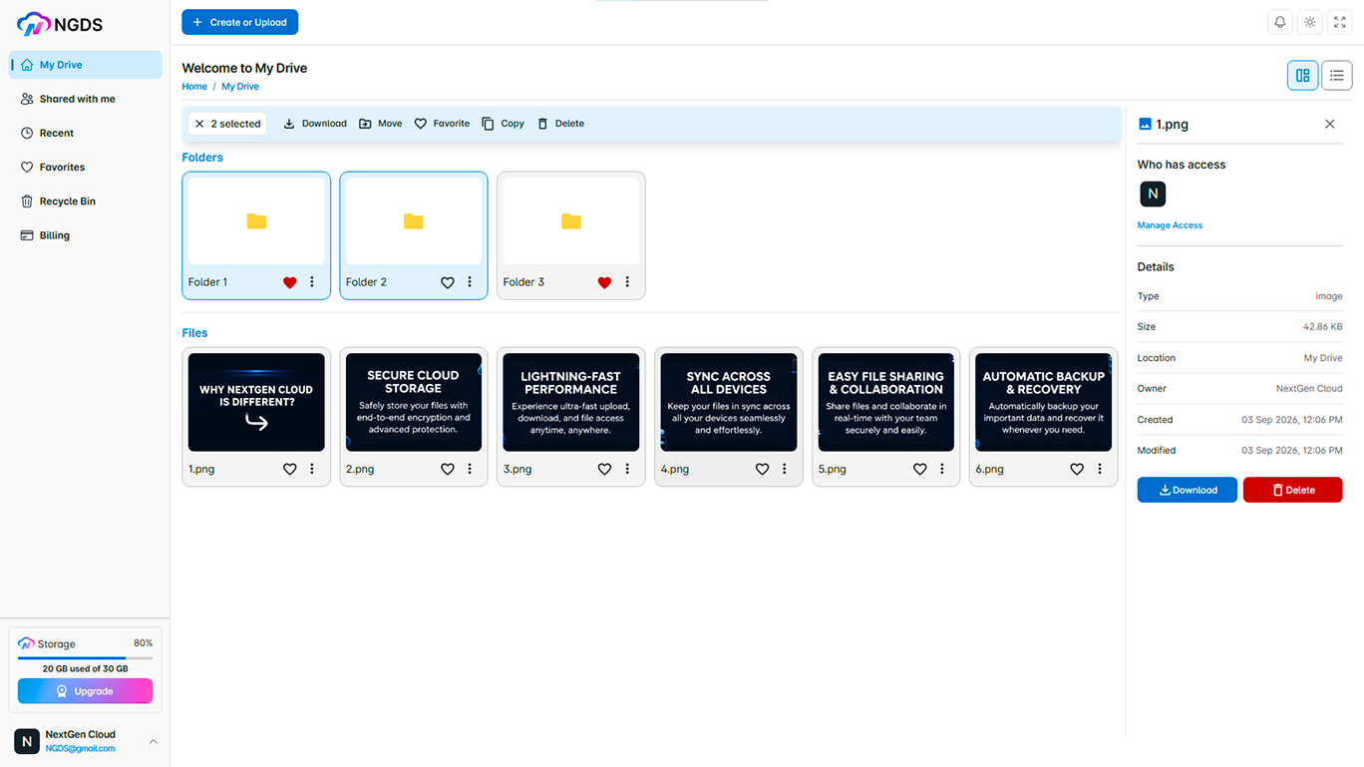
Task: Delete the selected items from toolbar
Action: click(560, 124)
